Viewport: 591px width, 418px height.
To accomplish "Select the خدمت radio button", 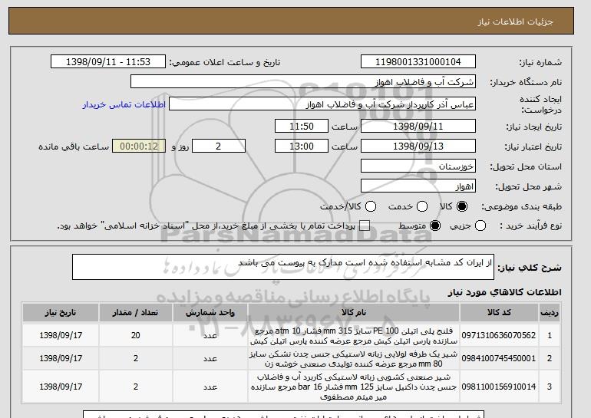I will coord(422,206).
